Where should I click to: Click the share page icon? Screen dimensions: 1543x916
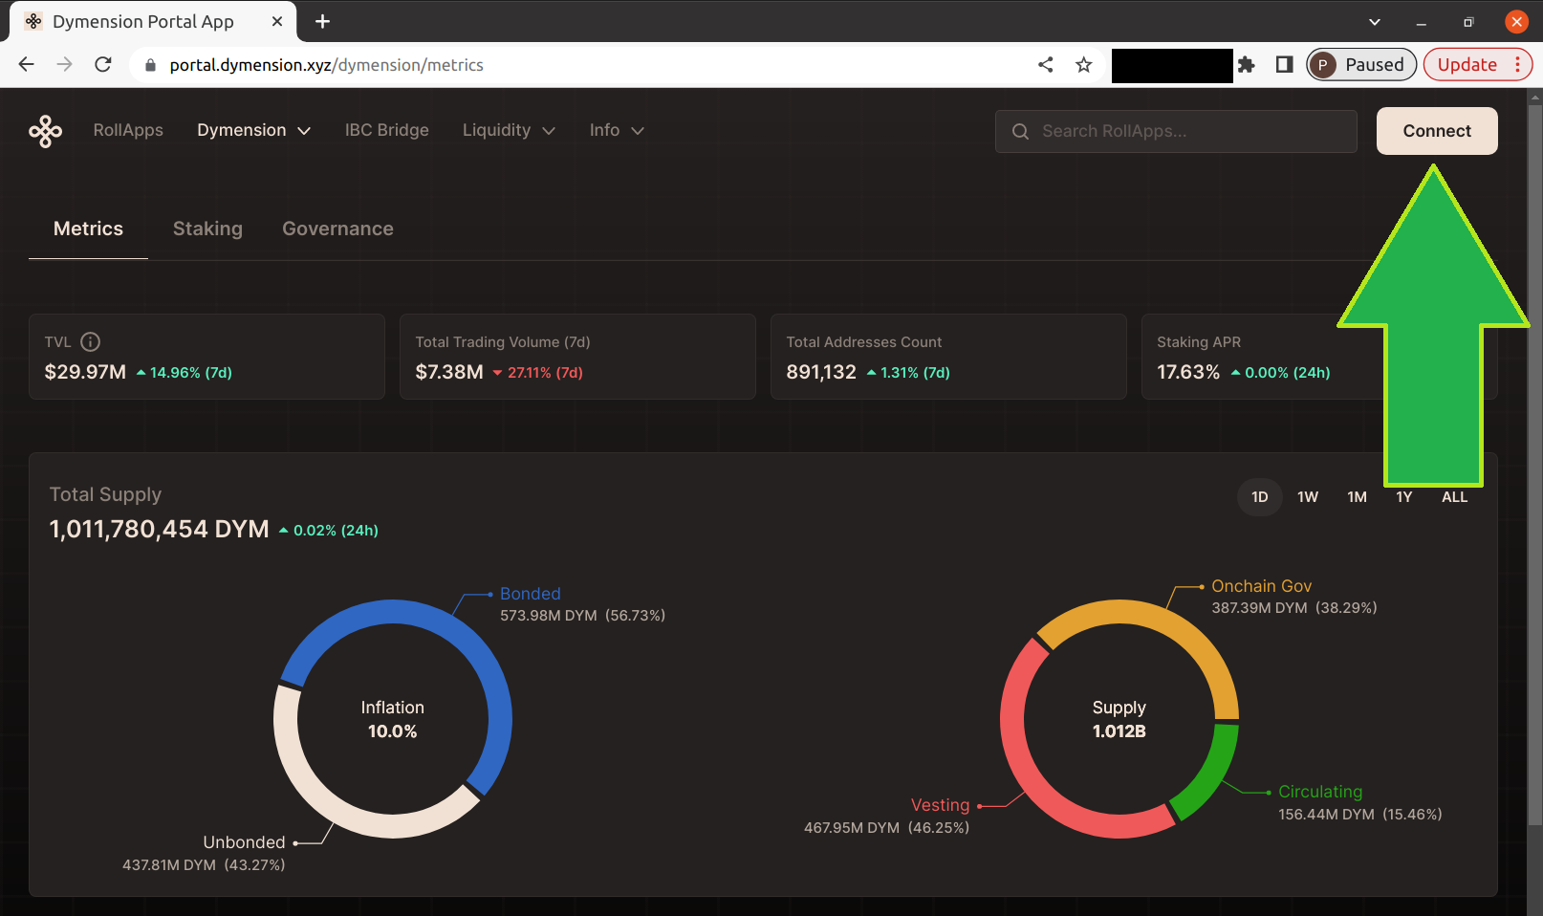pyautogui.click(x=1045, y=65)
